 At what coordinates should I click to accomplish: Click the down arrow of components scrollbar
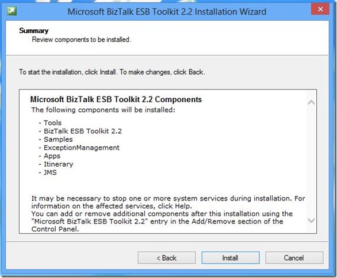point(311,220)
